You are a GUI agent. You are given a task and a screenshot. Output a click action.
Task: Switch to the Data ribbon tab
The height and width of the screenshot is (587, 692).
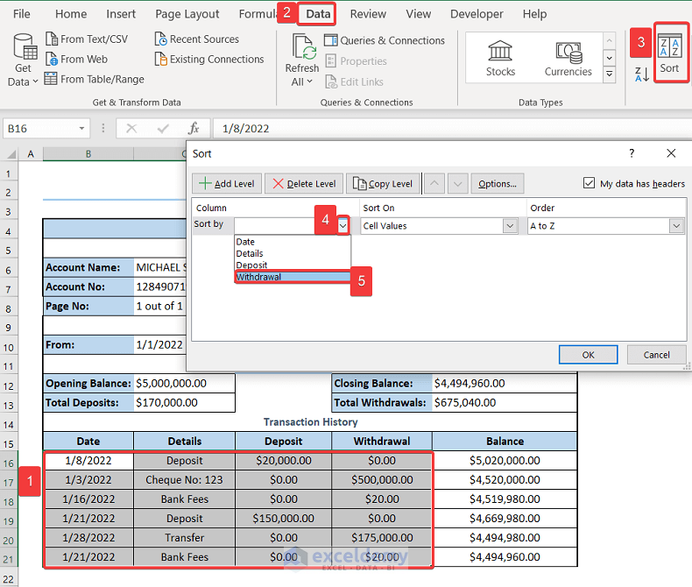pos(319,14)
